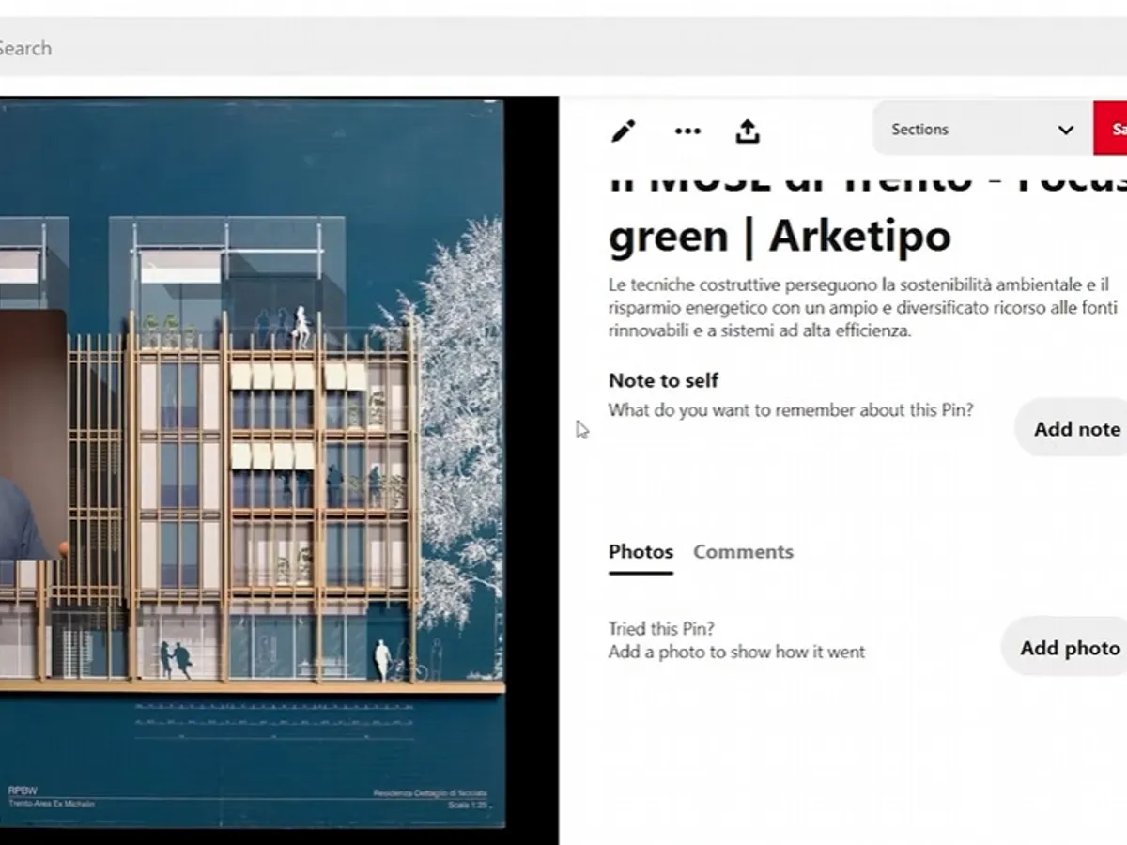Click the pencil edit icon
This screenshot has width=1127, height=845.
(x=623, y=131)
